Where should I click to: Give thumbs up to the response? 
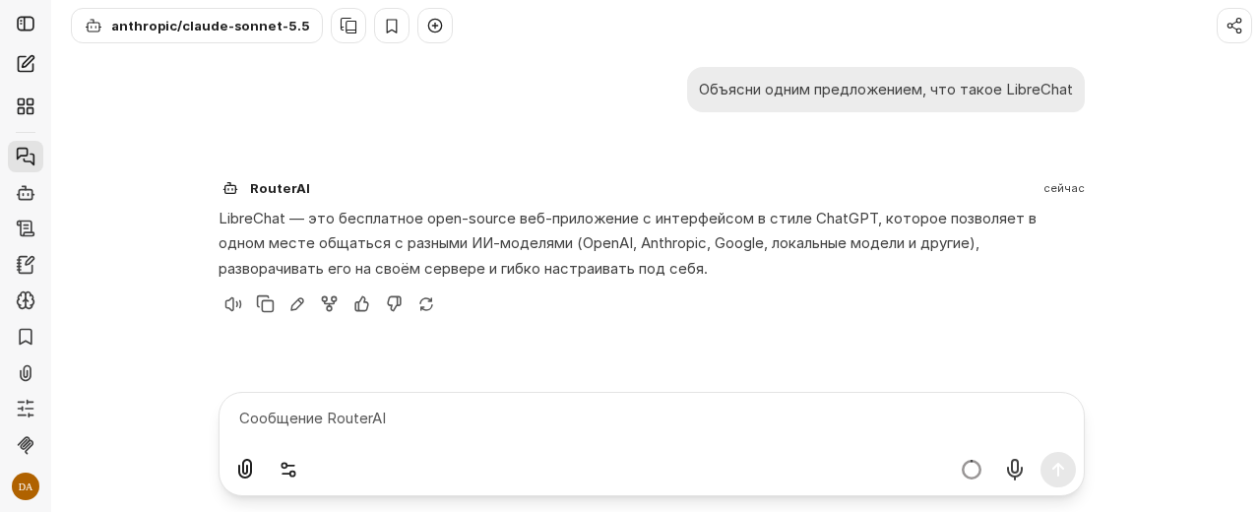pos(362,304)
